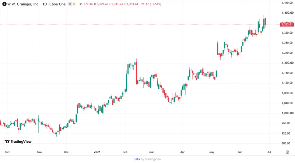Click the W.W. Grainger symbol logo icon
The width and height of the screenshot is (295, 163).
point(4,4)
